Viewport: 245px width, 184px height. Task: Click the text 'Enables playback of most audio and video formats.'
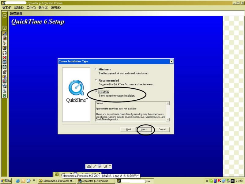[124, 73]
